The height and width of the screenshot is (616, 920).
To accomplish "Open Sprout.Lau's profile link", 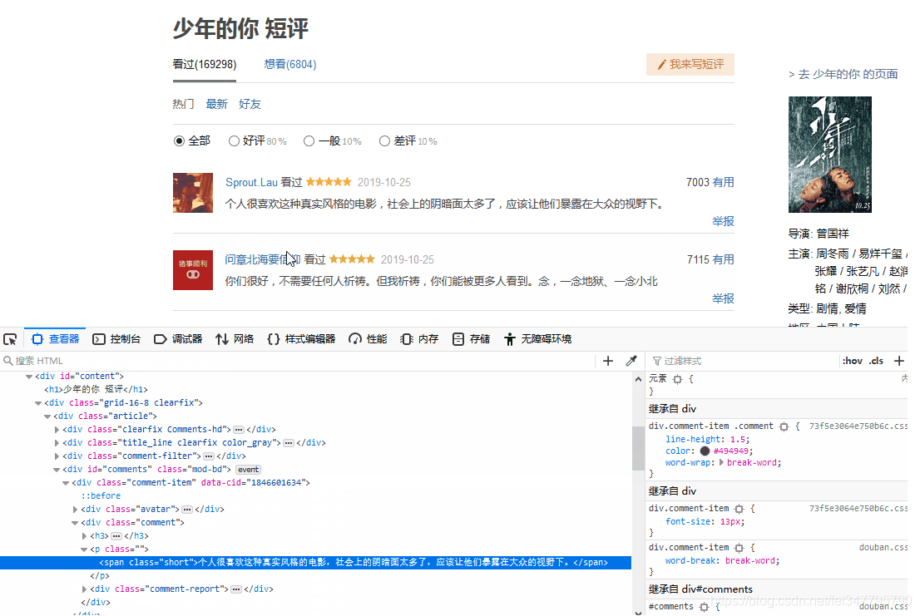I will pyautogui.click(x=251, y=181).
